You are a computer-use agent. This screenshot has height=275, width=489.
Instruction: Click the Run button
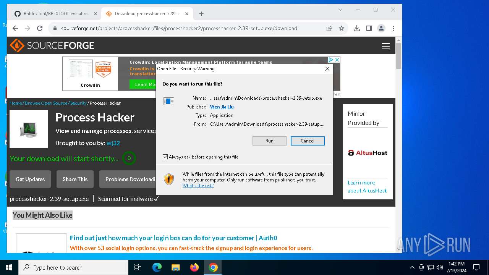point(269,141)
